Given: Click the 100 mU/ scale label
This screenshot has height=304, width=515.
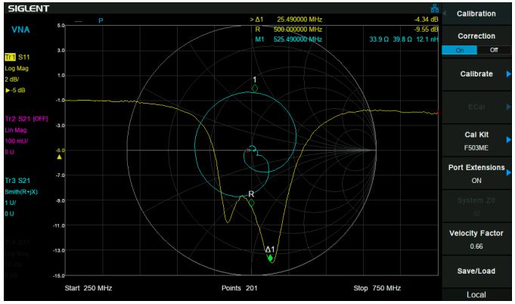Looking at the screenshot, I should coord(17,141).
